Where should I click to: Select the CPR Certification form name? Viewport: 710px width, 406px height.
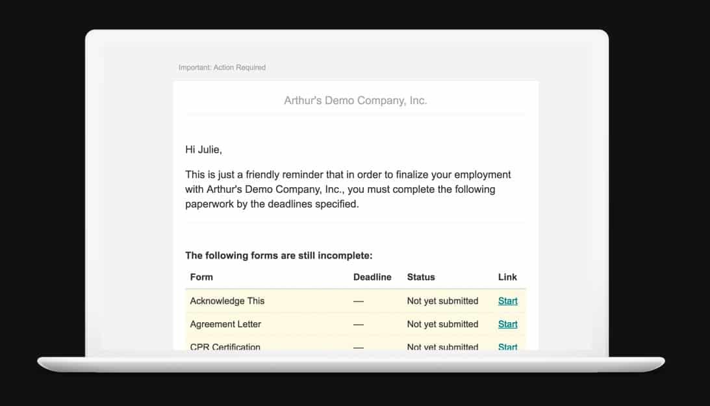(224, 347)
